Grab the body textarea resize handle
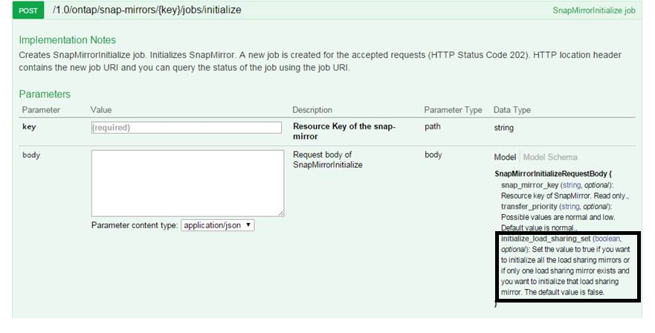The width and height of the screenshot is (655, 333). [x=280, y=213]
